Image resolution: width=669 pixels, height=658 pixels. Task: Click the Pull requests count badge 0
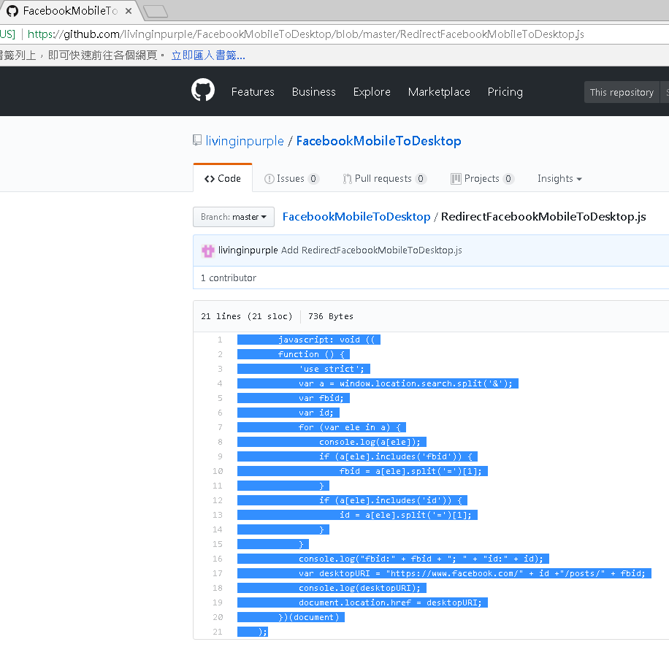(x=421, y=179)
